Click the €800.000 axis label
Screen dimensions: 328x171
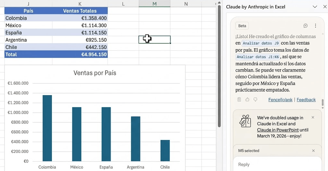(20, 122)
